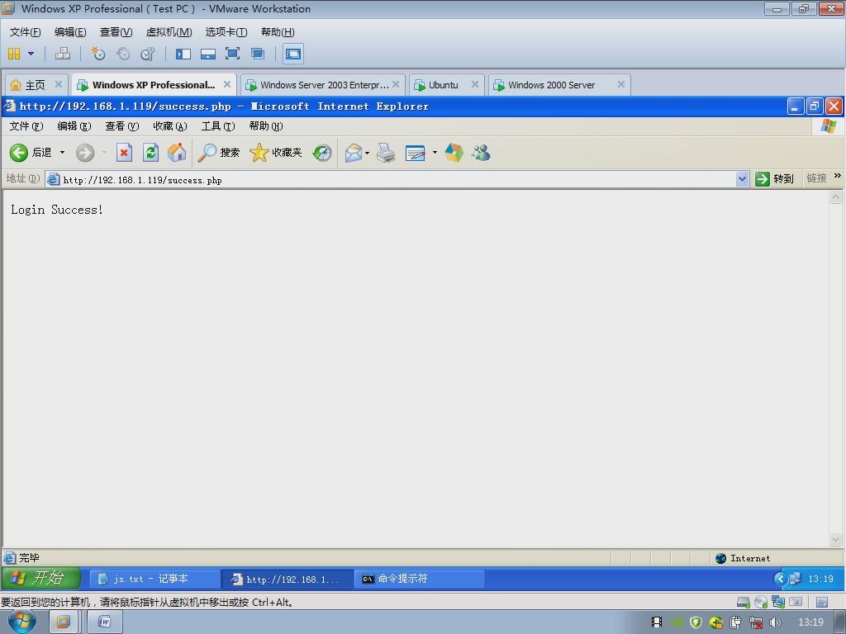Image resolution: width=846 pixels, height=634 pixels.
Task: Enter VMware full screen mode
Action: pos(232,54)
